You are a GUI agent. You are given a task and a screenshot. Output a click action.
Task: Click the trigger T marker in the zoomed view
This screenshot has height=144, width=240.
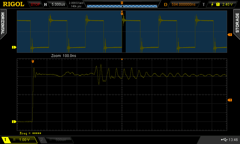pos(33,61)
